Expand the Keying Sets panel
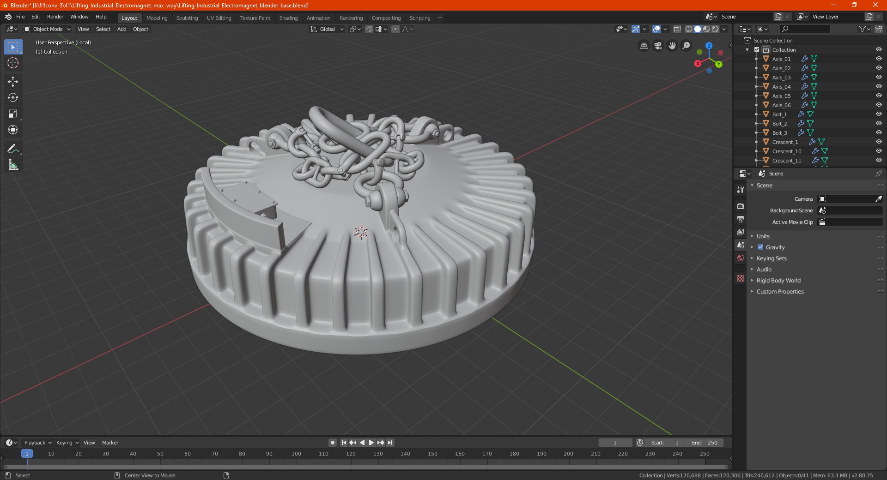This screenshot has height=480, width=887. click(x=771, y=258)
